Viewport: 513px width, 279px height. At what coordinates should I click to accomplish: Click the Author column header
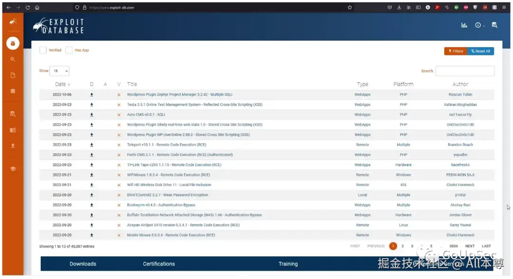point(460,84)
